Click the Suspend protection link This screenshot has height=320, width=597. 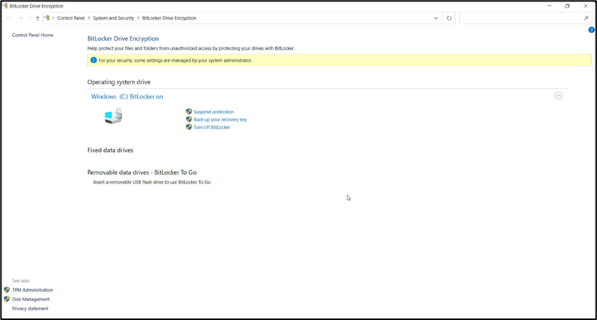[213, 111]
